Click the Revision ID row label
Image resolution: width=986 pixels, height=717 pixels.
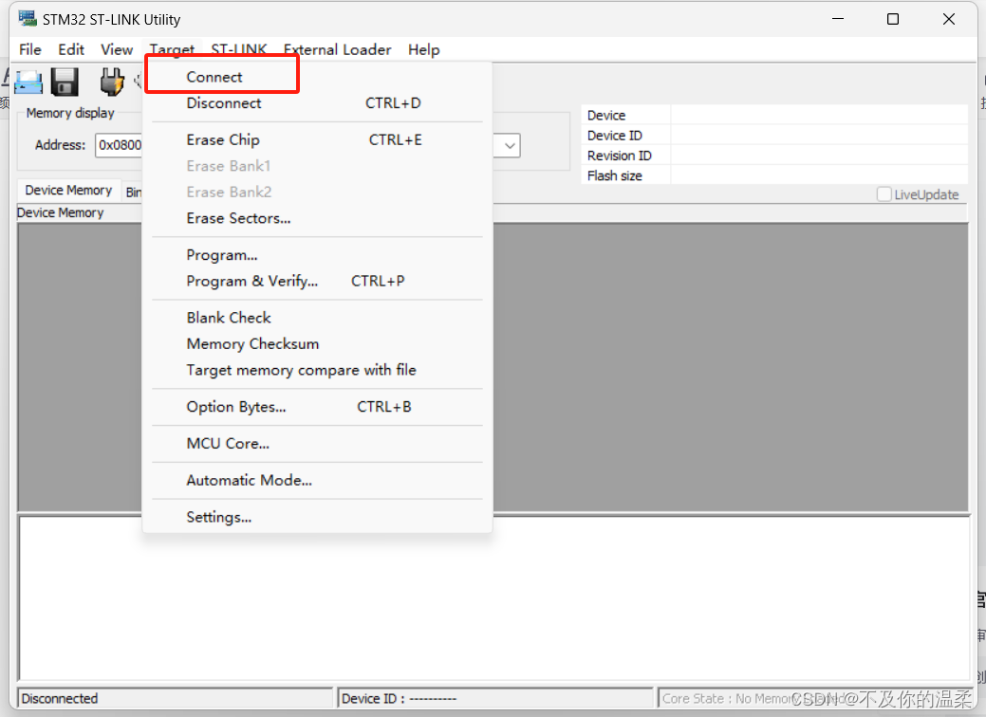point(619,156)
